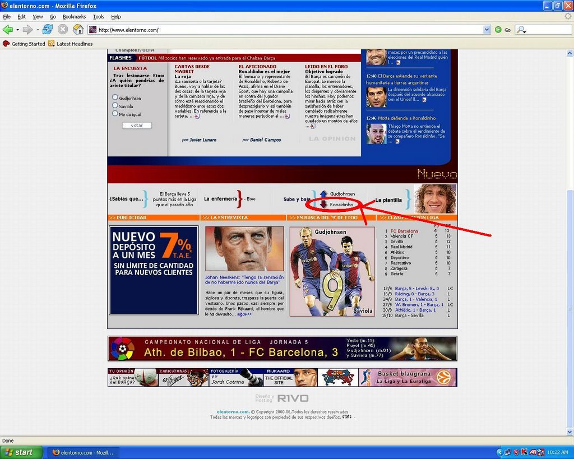
Task: Open the Fotogalería Jordi Cotrina tile
Action: click(236, 377)
